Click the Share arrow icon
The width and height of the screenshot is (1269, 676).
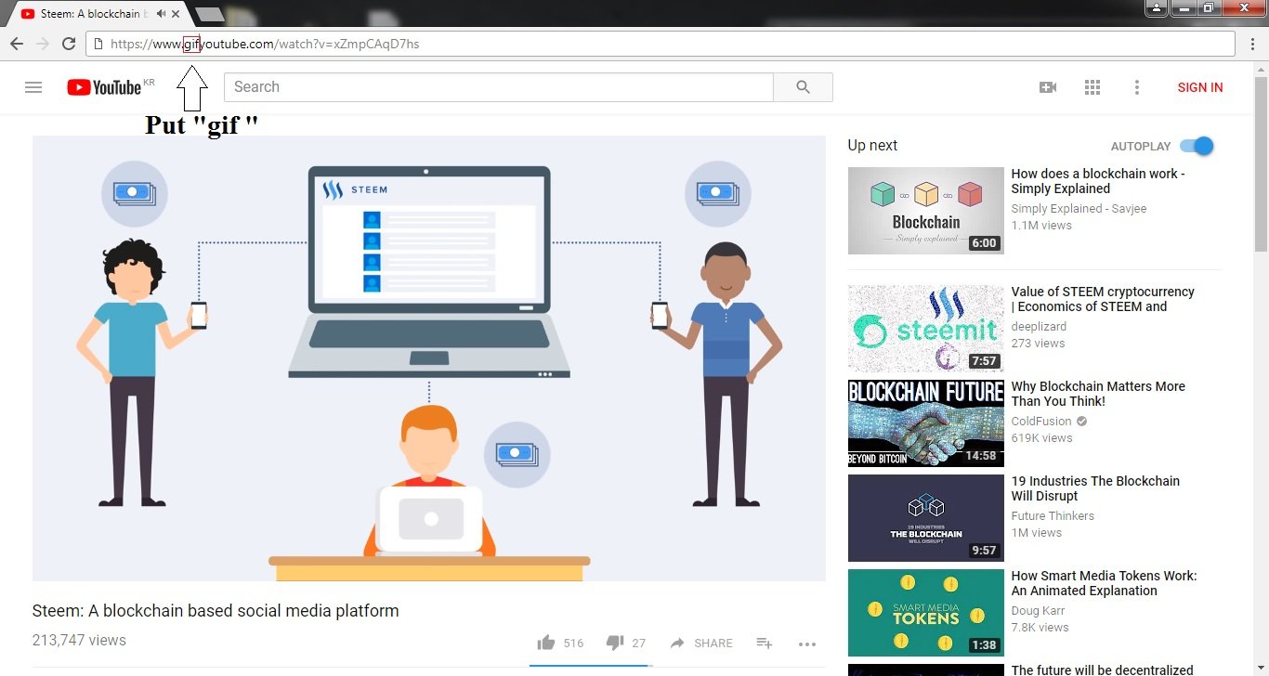coord(677,643)
